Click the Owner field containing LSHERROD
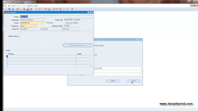198x111 pixels. coord(32,23)
